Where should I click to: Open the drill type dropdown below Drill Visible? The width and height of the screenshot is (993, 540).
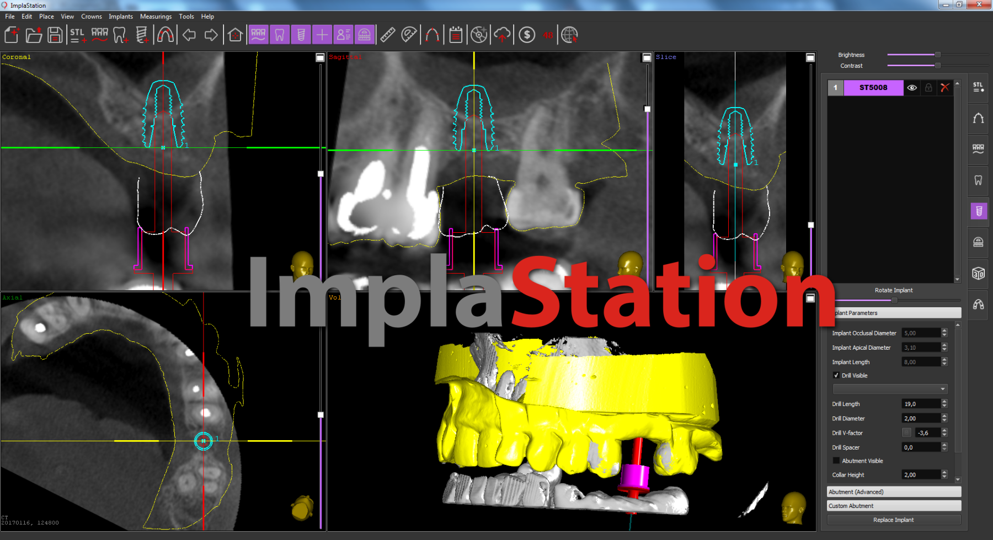point(890,389)
